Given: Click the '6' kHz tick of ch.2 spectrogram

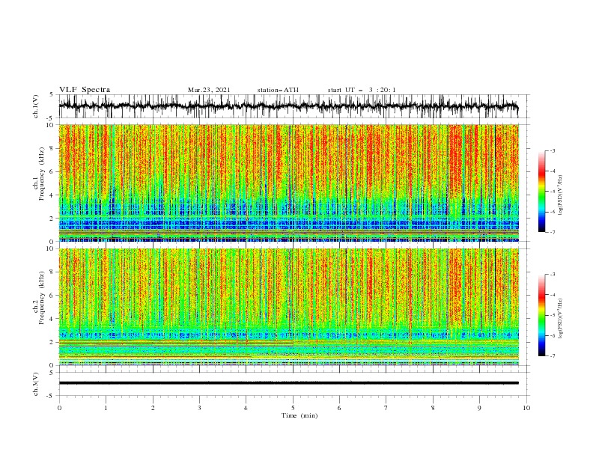Looking at the screenshot, I should tap(52, 296).
